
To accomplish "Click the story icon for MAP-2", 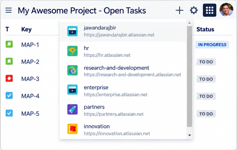I will [9, 61].
